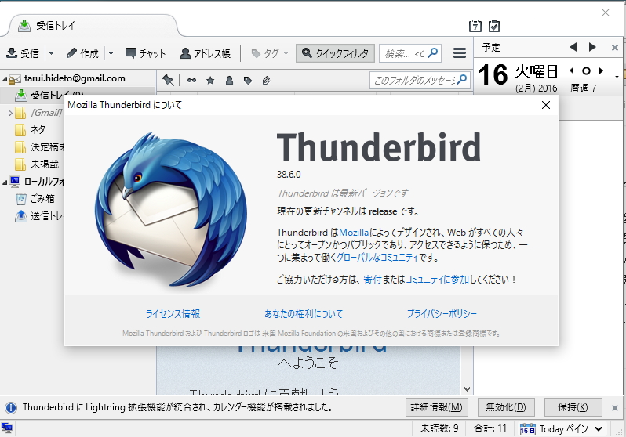Open チャット chat button
626x437 pixels.
(x=145, y=53)
